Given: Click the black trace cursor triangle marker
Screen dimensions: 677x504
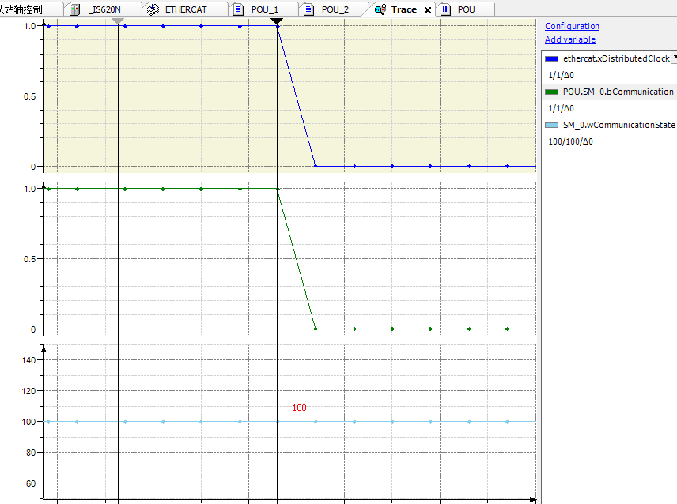Looking at the screenshot, I should click(277, 21).
